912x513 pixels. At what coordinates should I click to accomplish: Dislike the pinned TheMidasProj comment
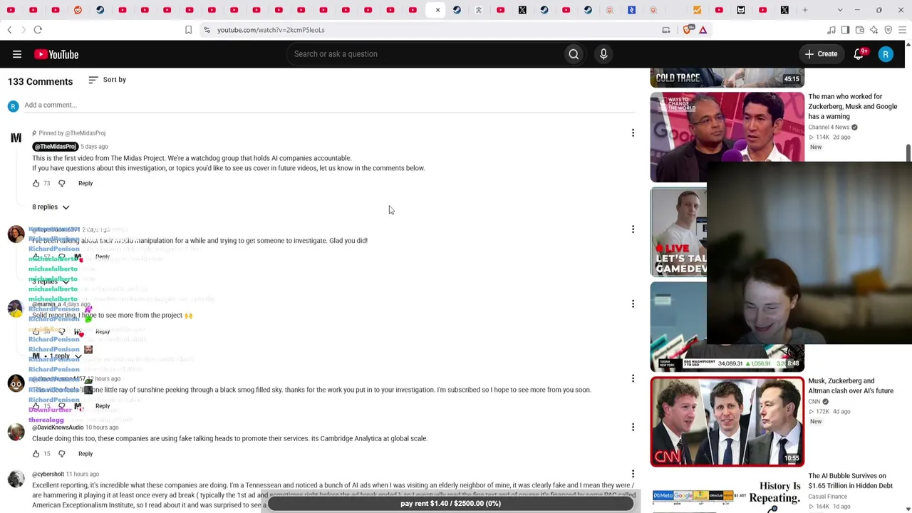61,183
